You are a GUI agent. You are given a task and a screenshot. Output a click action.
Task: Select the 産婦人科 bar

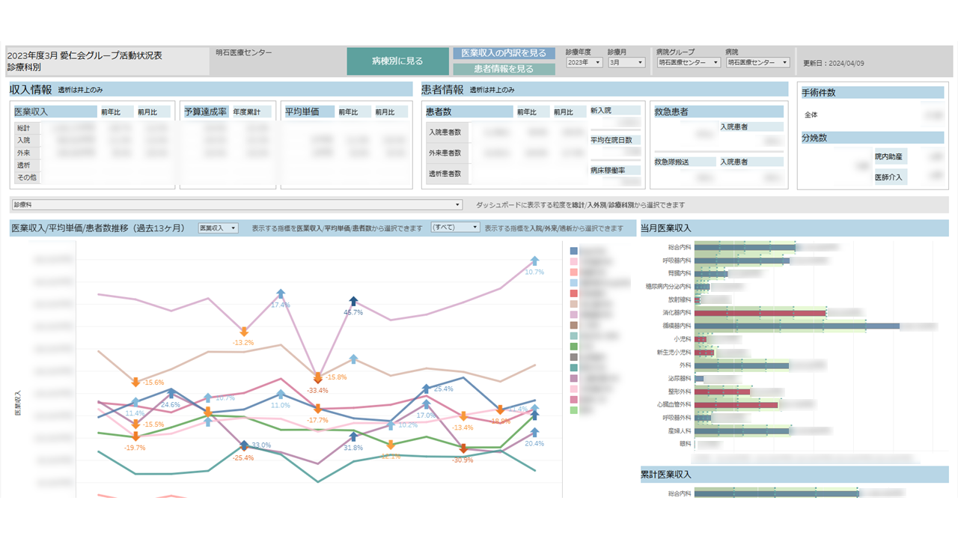pos(742,431)
